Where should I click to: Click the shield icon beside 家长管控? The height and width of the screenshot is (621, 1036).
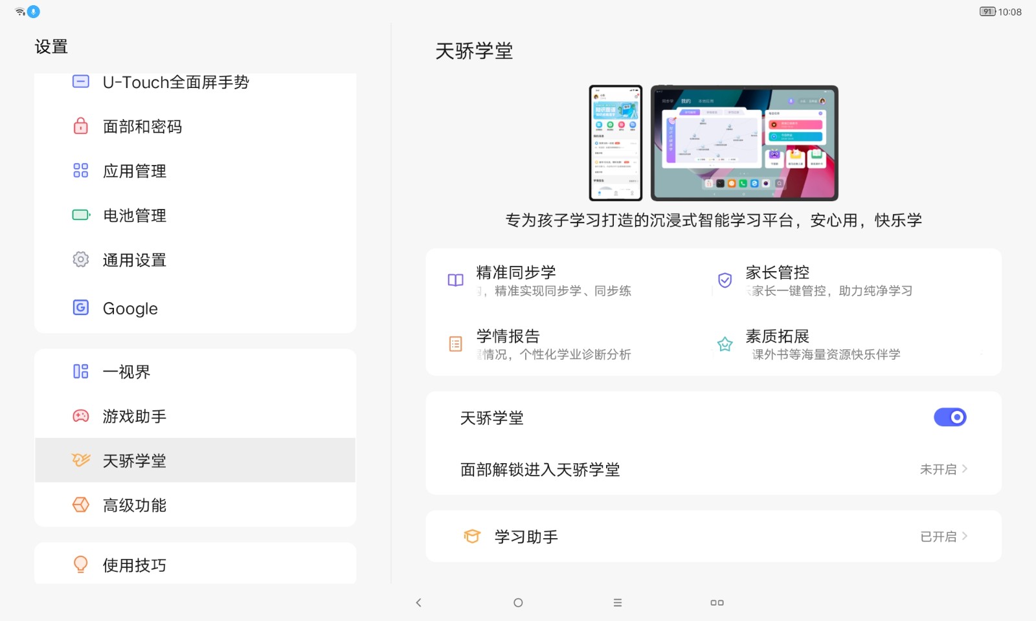725,280
